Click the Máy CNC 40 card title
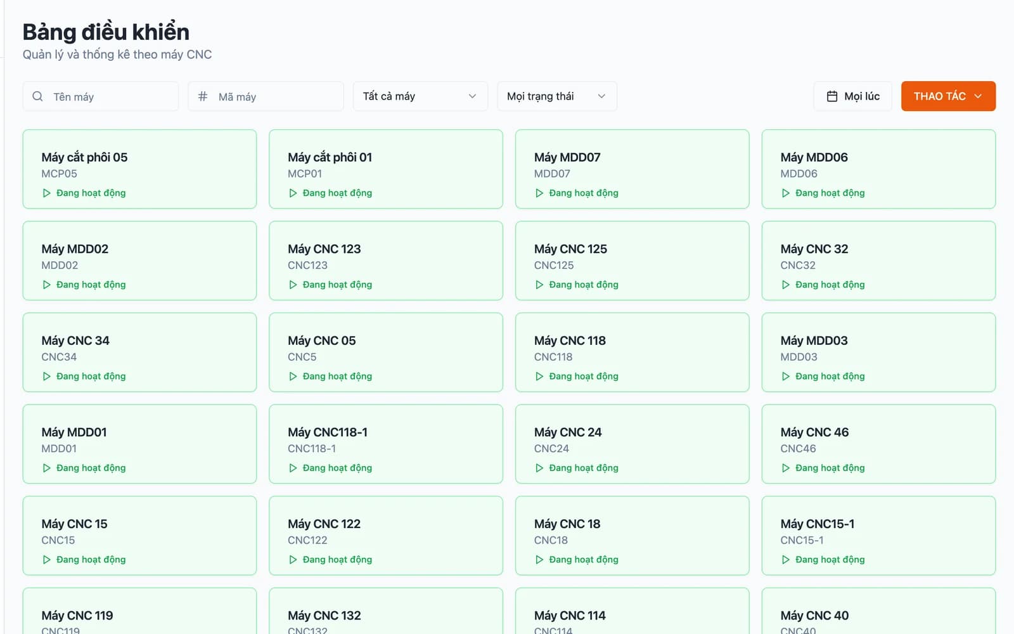 coord(814,616)
